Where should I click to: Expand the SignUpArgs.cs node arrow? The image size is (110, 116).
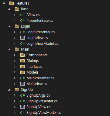[x=14, y=95]
